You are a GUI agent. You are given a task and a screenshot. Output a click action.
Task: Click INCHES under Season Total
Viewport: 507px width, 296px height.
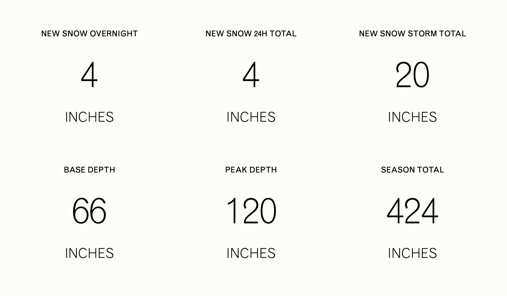413,253
